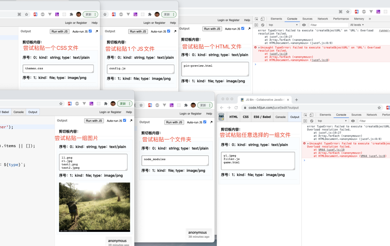Bookmark code.h5jun.com with the star icon
This screenshot has width=390, height=246.
pyautogui.click(x=379, y=107)
